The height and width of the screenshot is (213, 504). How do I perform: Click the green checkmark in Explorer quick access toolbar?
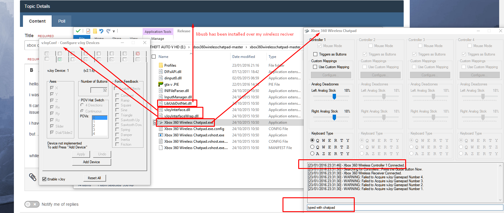point(78,31)
